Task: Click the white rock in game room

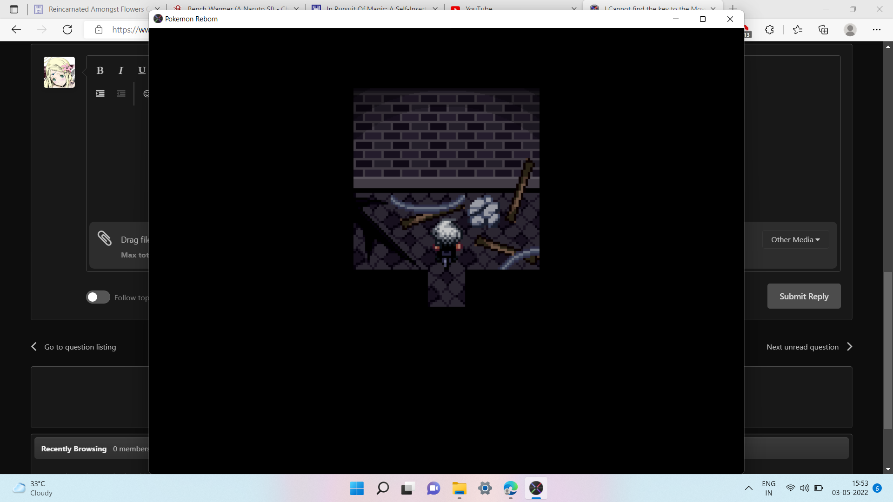Action: 483,211
